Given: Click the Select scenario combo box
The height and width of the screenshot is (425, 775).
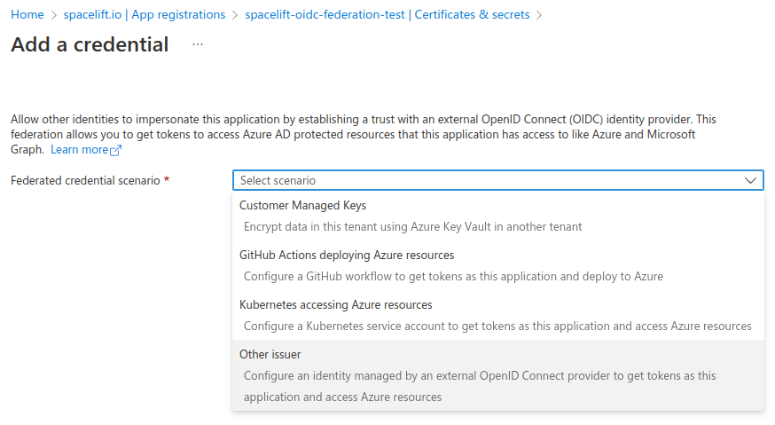Looking at the screenshot, I should click(x=497, y=180).
